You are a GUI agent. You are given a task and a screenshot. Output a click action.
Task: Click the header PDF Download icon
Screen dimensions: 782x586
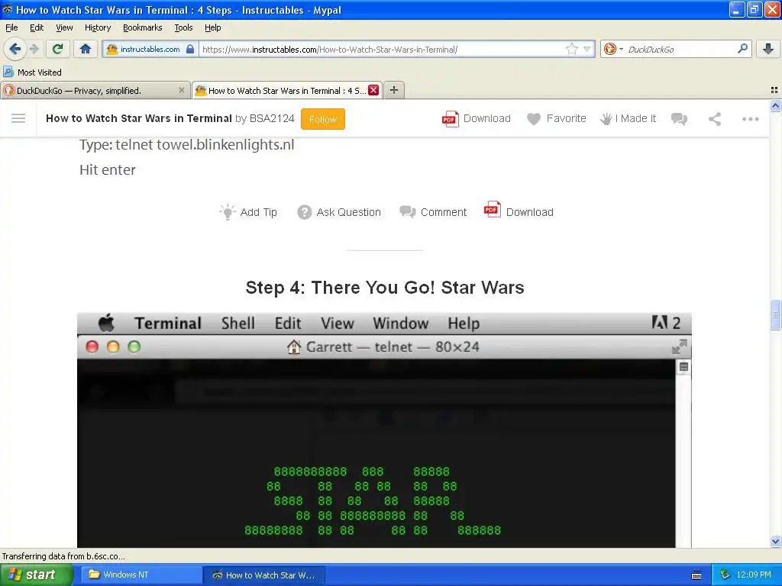[451, 118]
